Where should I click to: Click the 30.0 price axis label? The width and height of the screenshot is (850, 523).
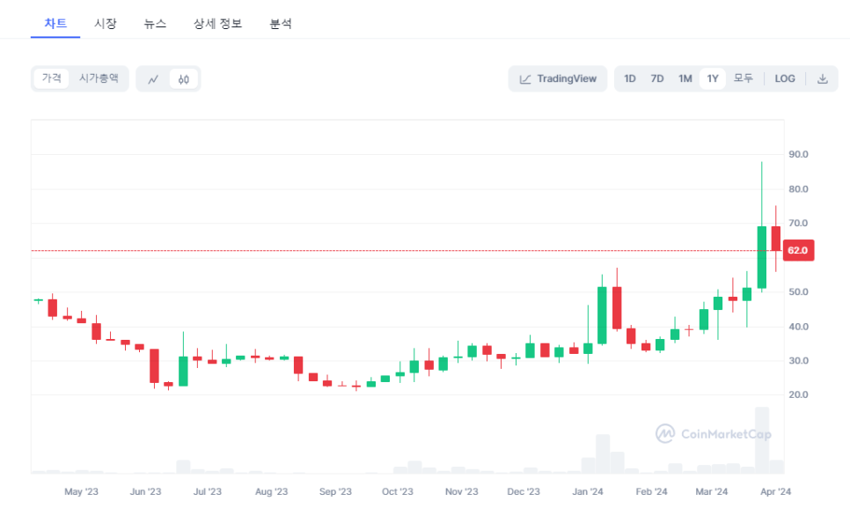pyautogui.click(x=798, y=361)
